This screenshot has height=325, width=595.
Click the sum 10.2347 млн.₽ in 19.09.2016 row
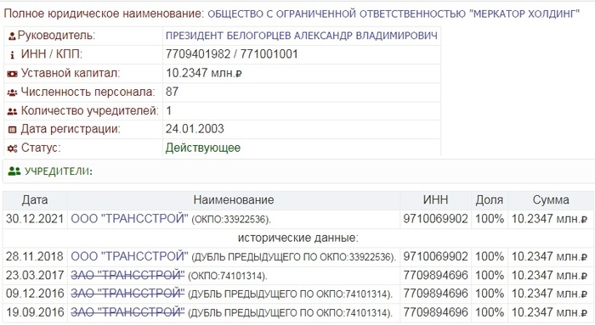tap(549, 312)
